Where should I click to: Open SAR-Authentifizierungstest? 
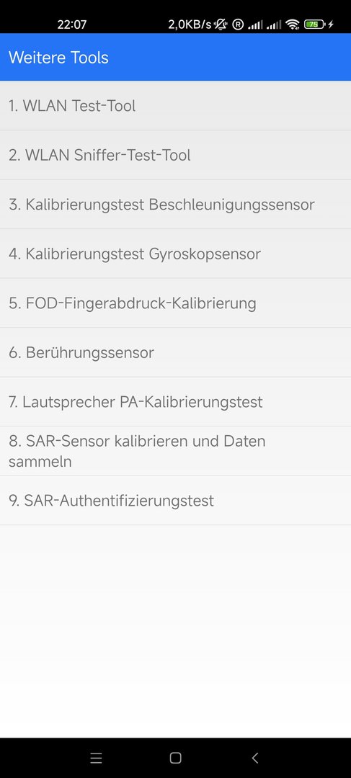coord(175,500)
